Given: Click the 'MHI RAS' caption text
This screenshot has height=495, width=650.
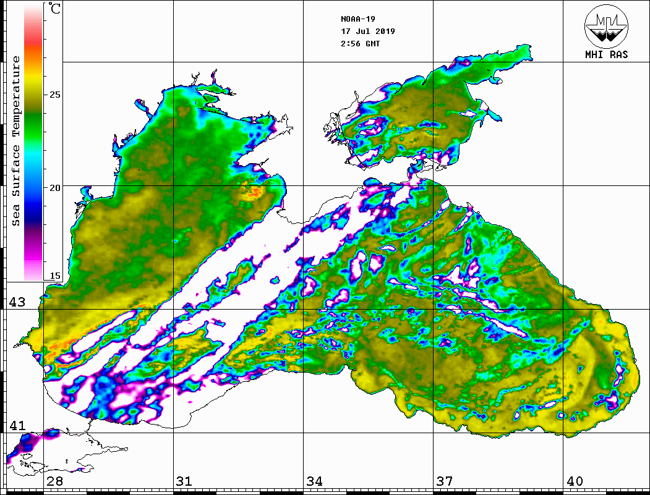Looking at the screenshot, I should pyautogui.click(x=606, y=54).
